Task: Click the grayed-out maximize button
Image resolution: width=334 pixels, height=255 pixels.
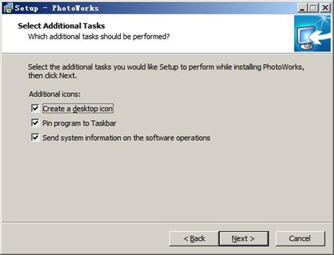Action: pyautogui.click(x=313, y=8)
